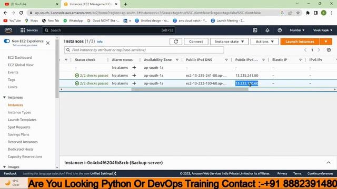Screen dimensions: 337x189
Task: Open Capacity Reservations in sidebar
Action: (x=25, y=156)
